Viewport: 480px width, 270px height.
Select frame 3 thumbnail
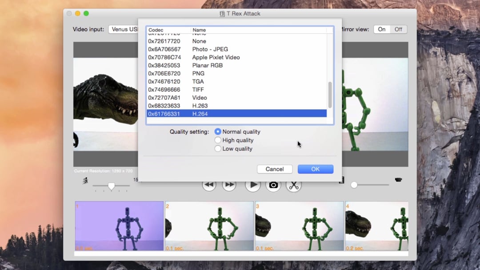pos(300,226)
